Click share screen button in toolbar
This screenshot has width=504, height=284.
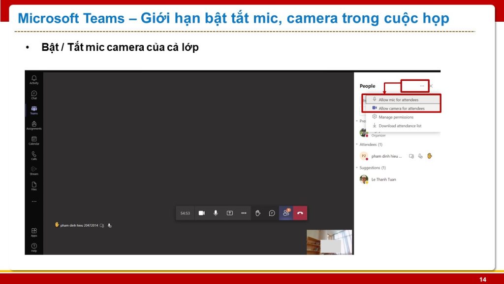tap(229, 213)
